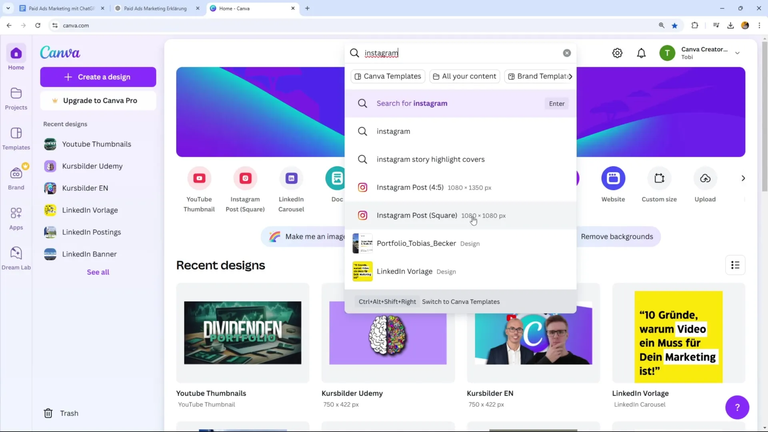
Task: Choose Instagram Post (4:5) result
Action: (460, 187)
